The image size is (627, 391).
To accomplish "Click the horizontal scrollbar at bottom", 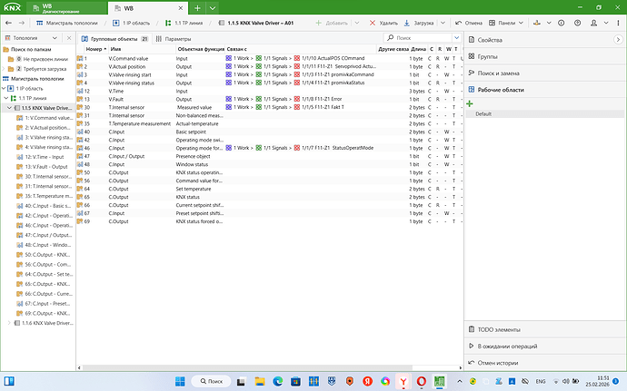I will pyautogui.click(x=247, y=367).
